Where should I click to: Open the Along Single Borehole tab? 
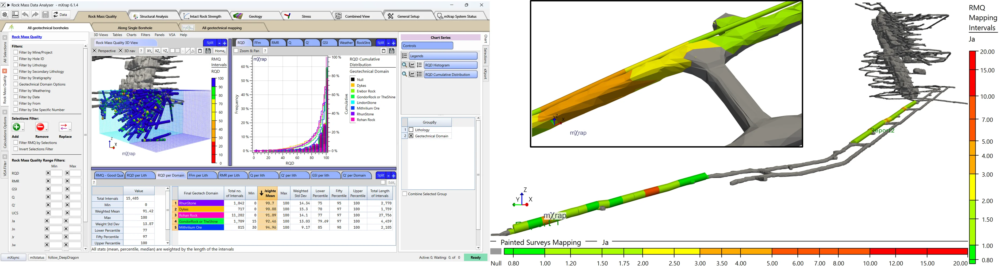135,28
